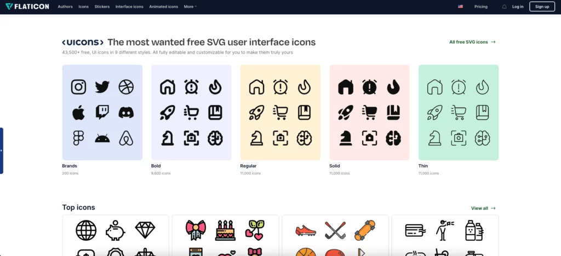Select the Twitch icon in Brands
Viewport: 561px width, 256px height.
[102, 113]
